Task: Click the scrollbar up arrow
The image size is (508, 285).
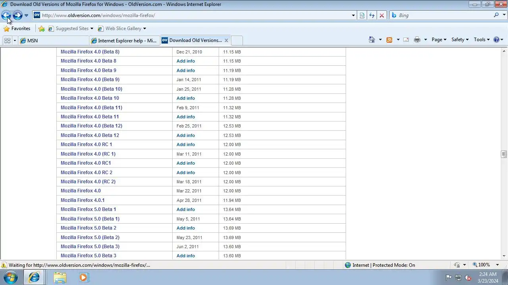Action: [x=504, y=51]
